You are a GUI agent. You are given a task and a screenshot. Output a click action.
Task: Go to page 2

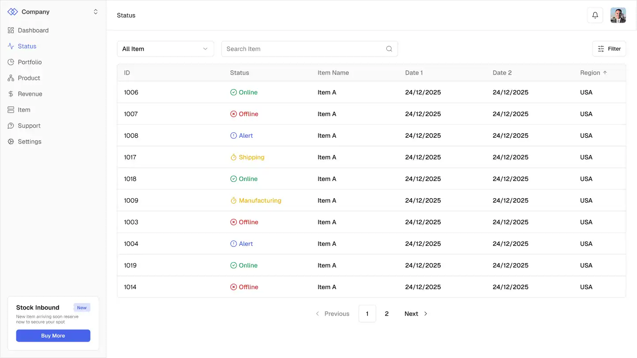(x=387, y=314)
